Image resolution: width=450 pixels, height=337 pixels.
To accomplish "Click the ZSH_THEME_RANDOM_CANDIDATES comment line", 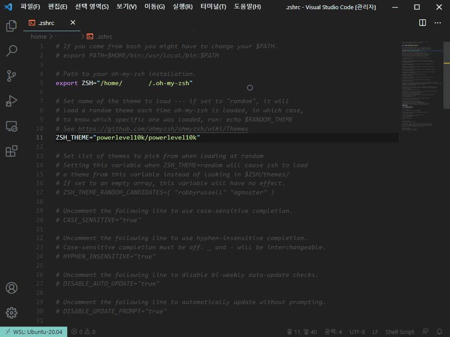I will tap(165, 192).
